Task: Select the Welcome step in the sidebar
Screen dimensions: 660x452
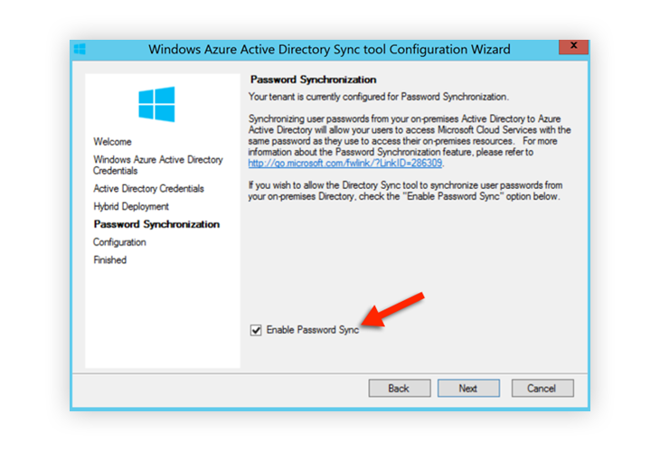Action: [112, 142]
